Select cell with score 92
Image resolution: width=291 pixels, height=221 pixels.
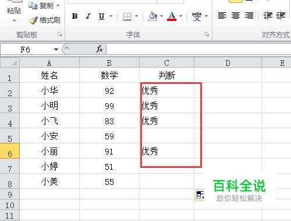(109, 90)
